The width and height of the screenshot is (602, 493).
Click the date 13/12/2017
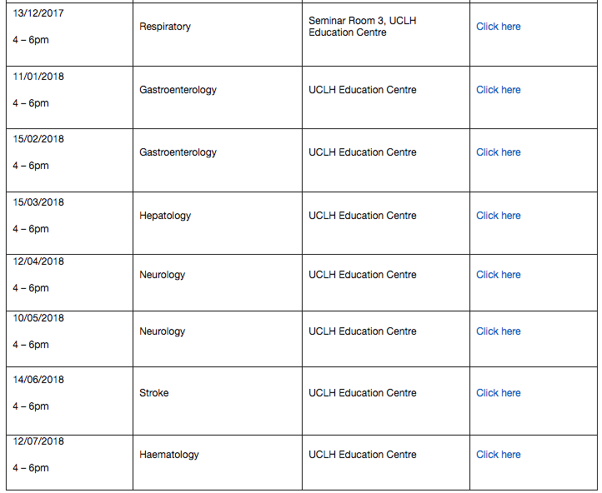(x=38, y=13)
